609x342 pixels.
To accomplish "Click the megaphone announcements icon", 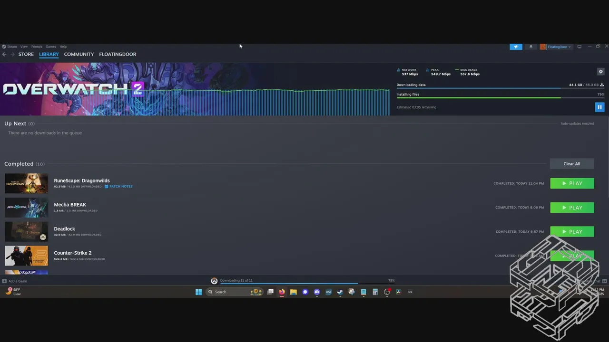I will [x=516, y=47].
